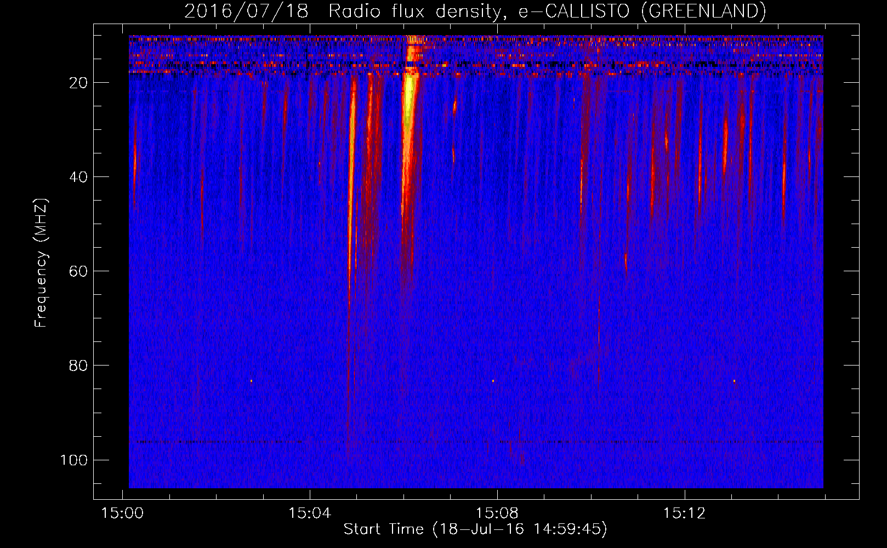The height and width of the screenshot is (548, 887).
Task: Click the 15:12 time tick label
Action: coord(684,513)
